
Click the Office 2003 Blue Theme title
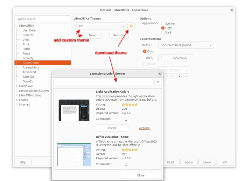pos(112,137)
